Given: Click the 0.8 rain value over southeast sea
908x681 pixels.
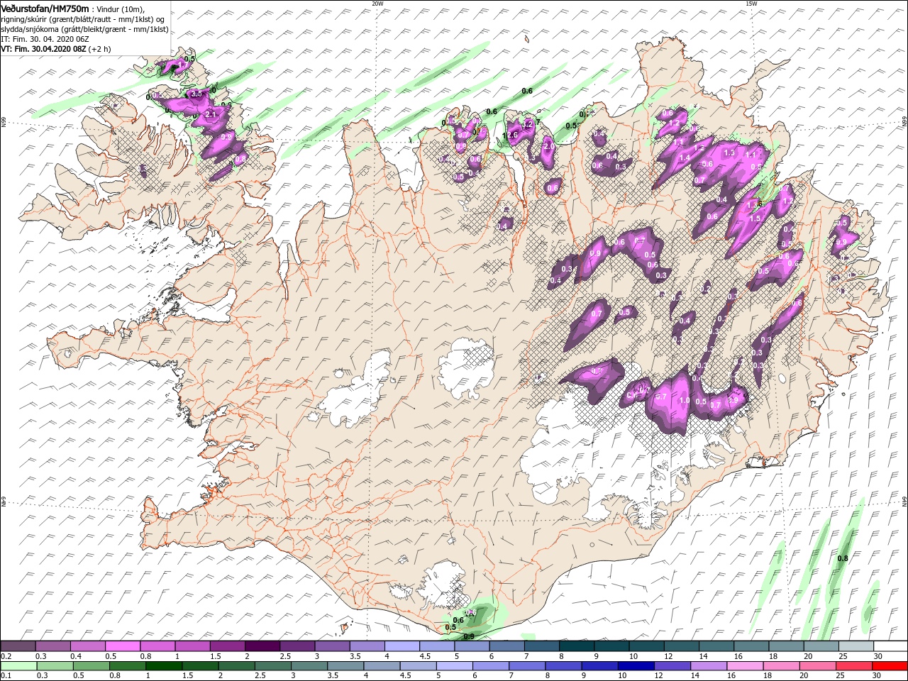Looking at the screenshot, I should point(843,559).
